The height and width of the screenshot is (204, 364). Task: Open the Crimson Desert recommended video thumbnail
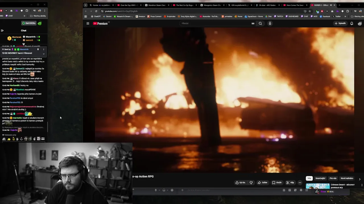click(x=318, y=186)
